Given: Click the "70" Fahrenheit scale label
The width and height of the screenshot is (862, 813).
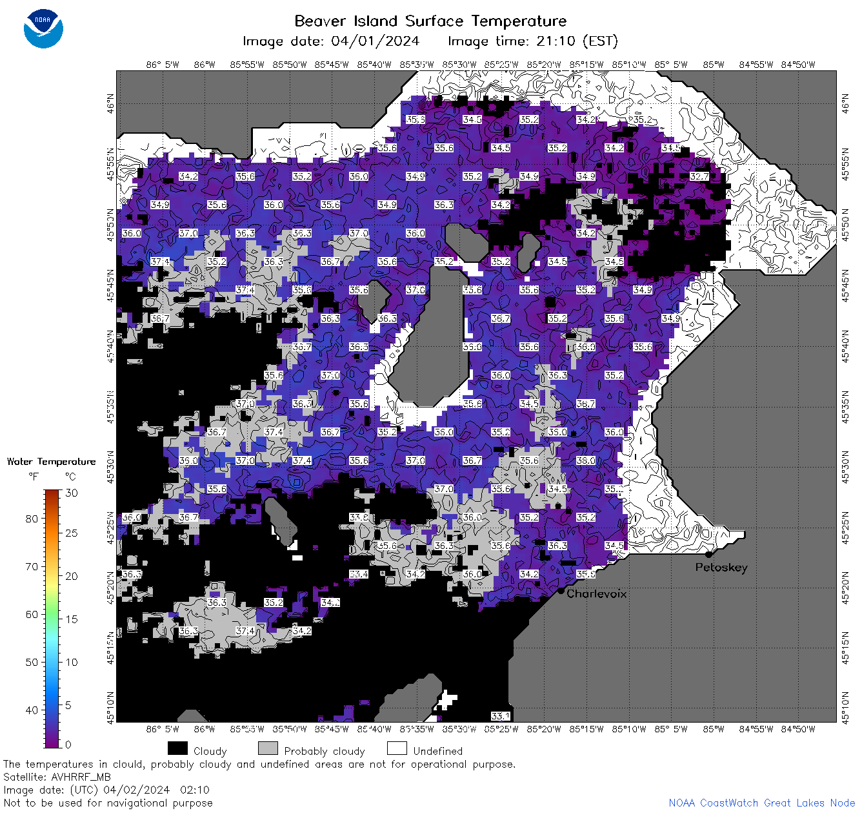Looking at the screenshot, I should point(32,566).
